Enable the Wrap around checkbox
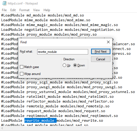Viewport: 137px width, 131px height. pos(22,74)
